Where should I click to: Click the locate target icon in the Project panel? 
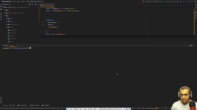[x=30, y=4]
